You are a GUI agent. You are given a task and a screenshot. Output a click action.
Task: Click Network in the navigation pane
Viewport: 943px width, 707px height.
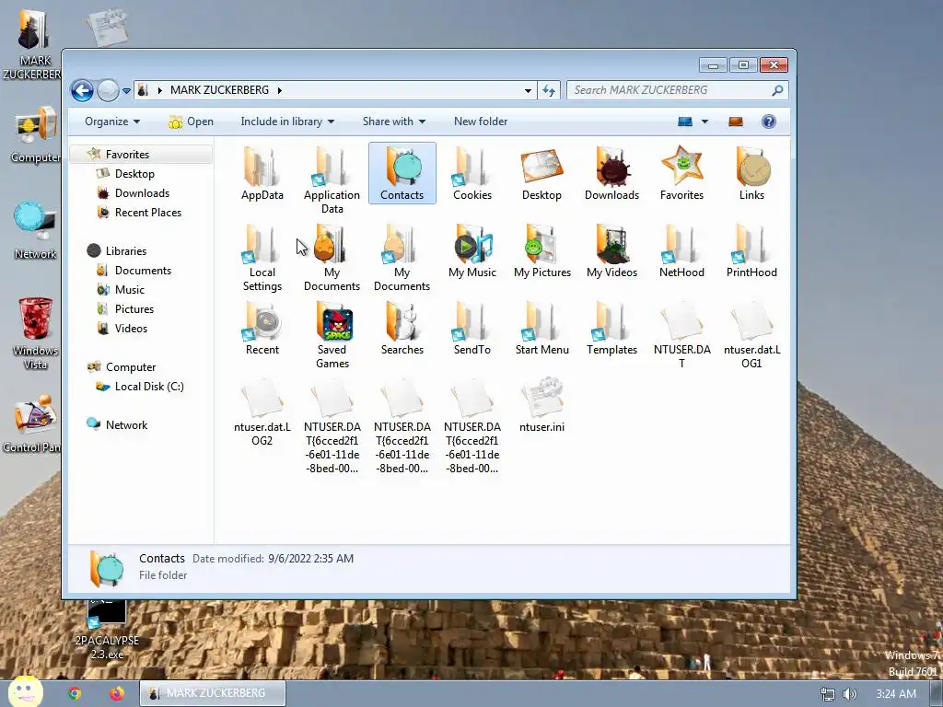[x=126, y=425]
